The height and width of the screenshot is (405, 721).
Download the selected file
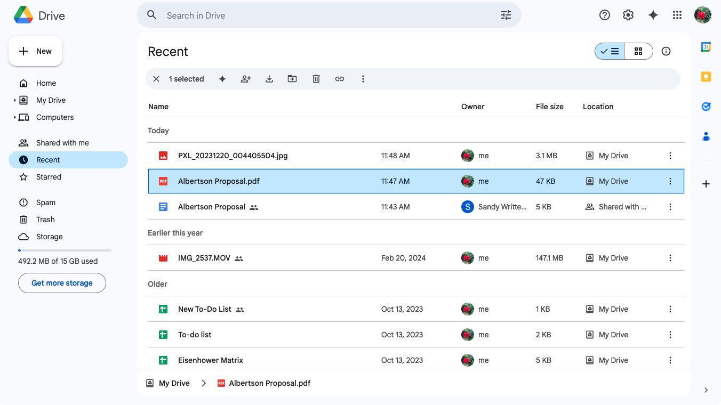coord(269,79)
